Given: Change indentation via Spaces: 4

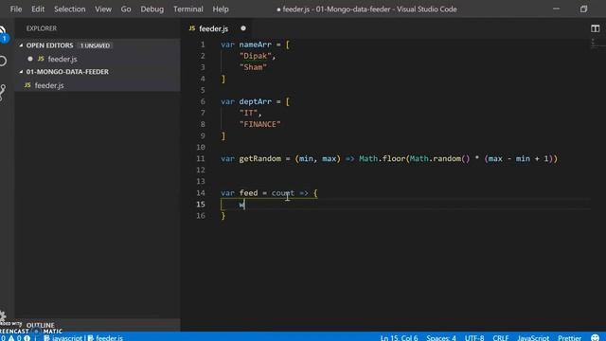Looking at the screenshot, I should (441, 337).
